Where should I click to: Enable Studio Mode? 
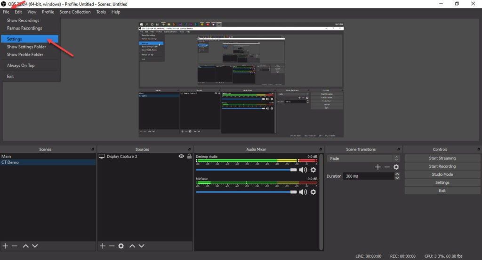442,174
